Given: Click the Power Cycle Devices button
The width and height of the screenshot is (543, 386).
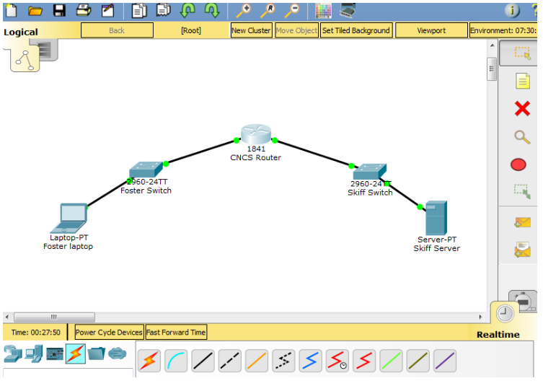Looking at the screenshot, I should [x=109, y=333].
